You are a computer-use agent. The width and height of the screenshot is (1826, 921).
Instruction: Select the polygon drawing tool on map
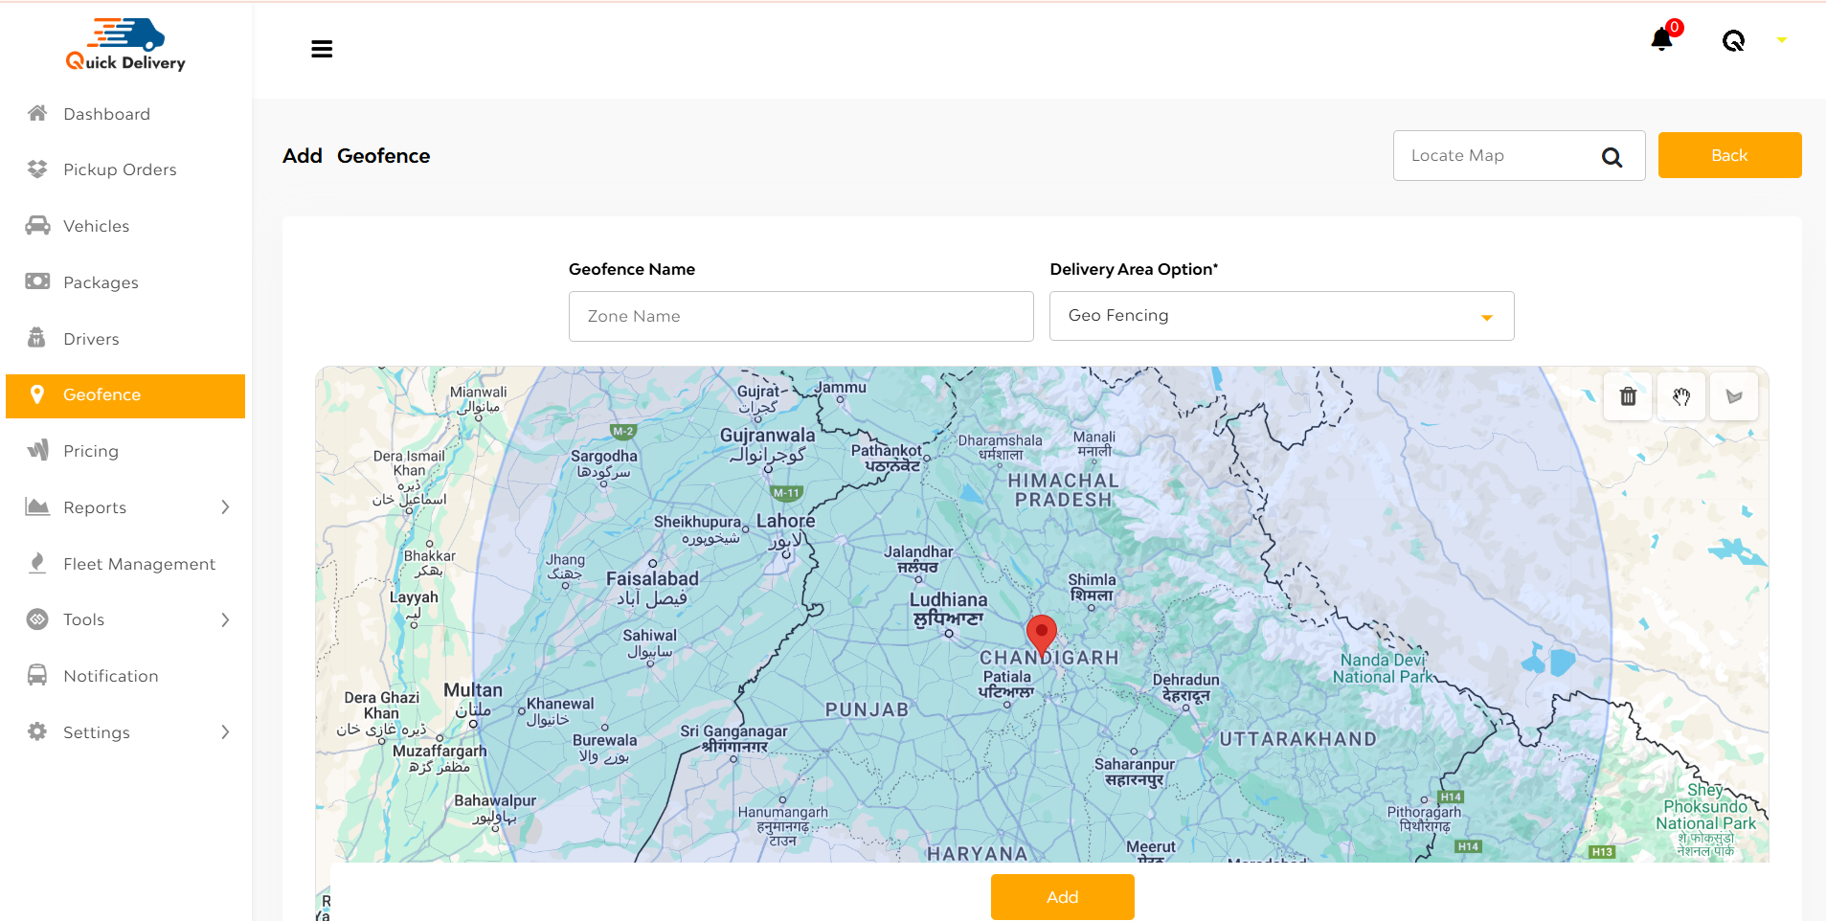coord(1734,396)
